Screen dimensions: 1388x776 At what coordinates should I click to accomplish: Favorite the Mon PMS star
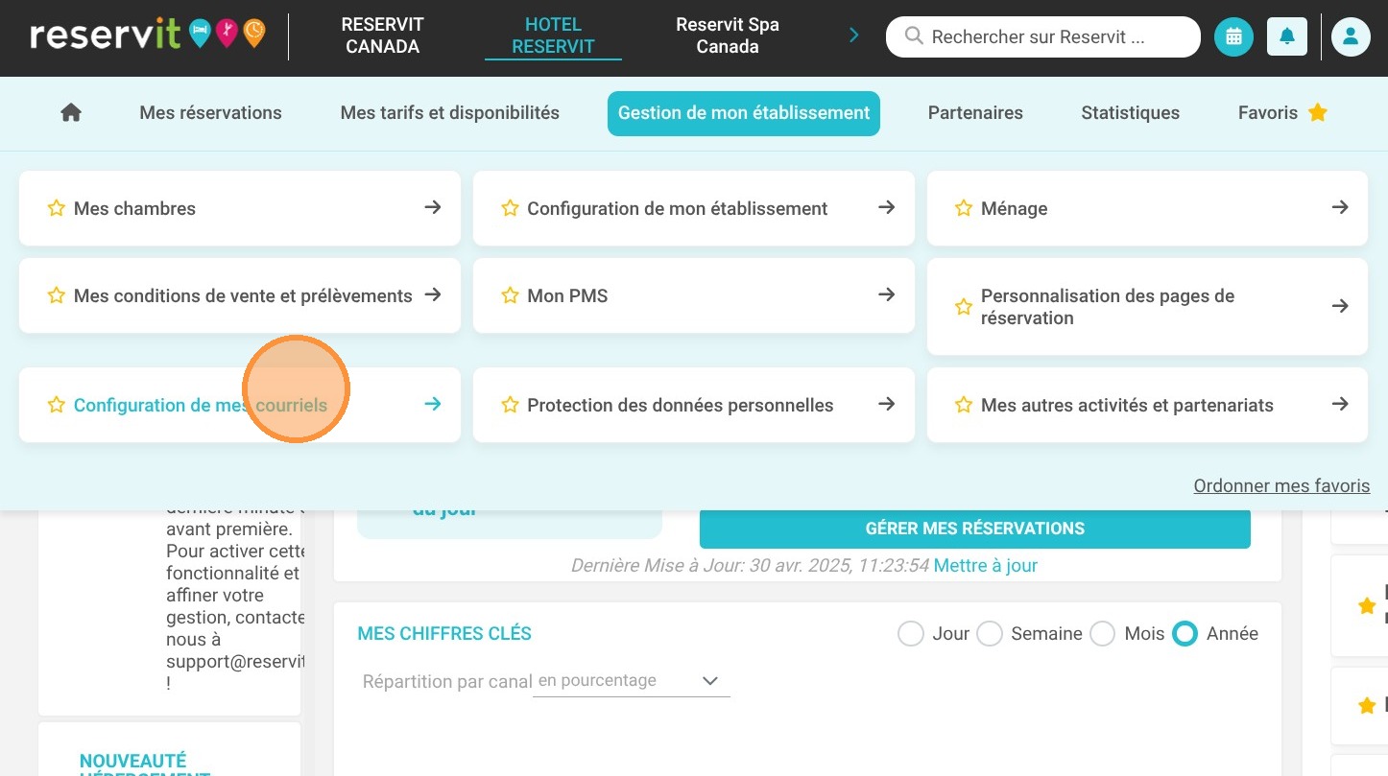coord(511,295)
